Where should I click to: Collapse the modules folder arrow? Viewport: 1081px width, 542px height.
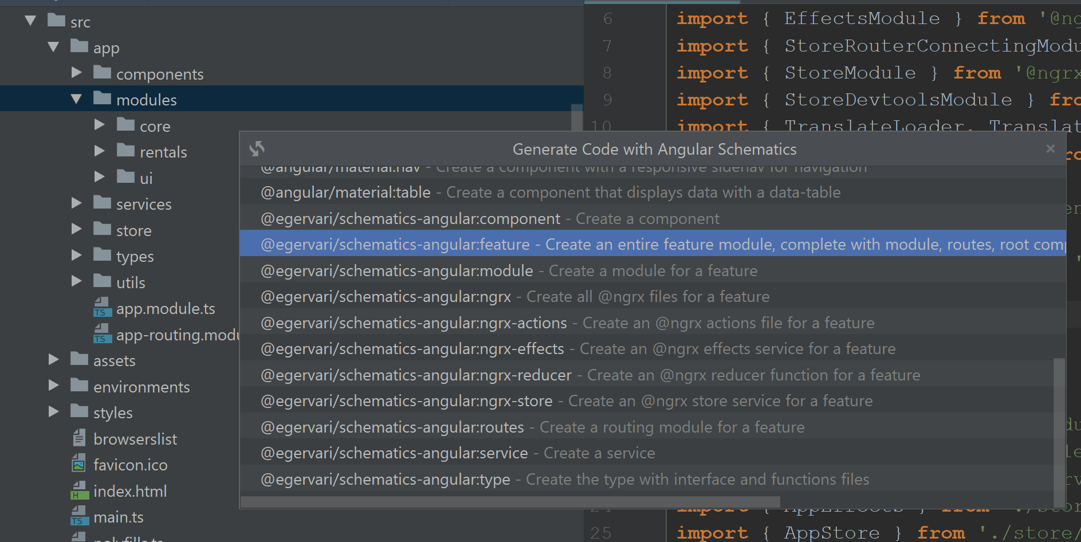click(77, 99)
